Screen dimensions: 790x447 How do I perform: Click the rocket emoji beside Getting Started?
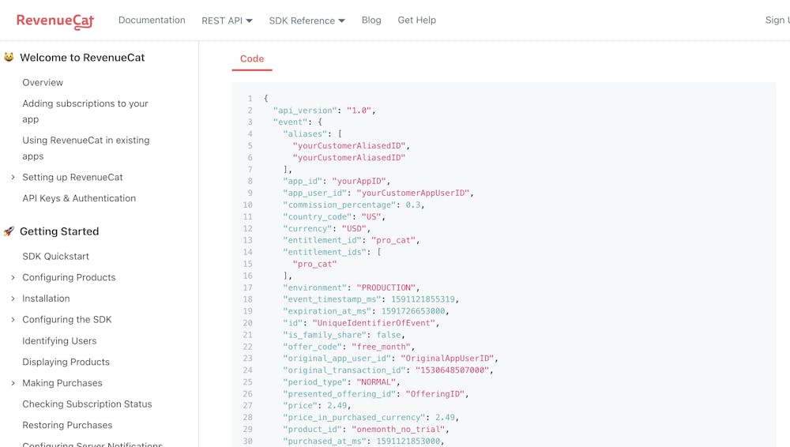[9, 231]
